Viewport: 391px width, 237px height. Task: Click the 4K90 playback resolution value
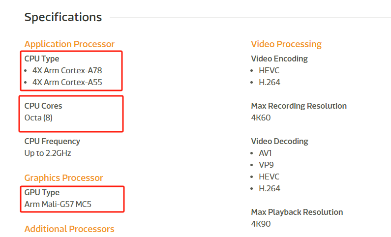261,224
